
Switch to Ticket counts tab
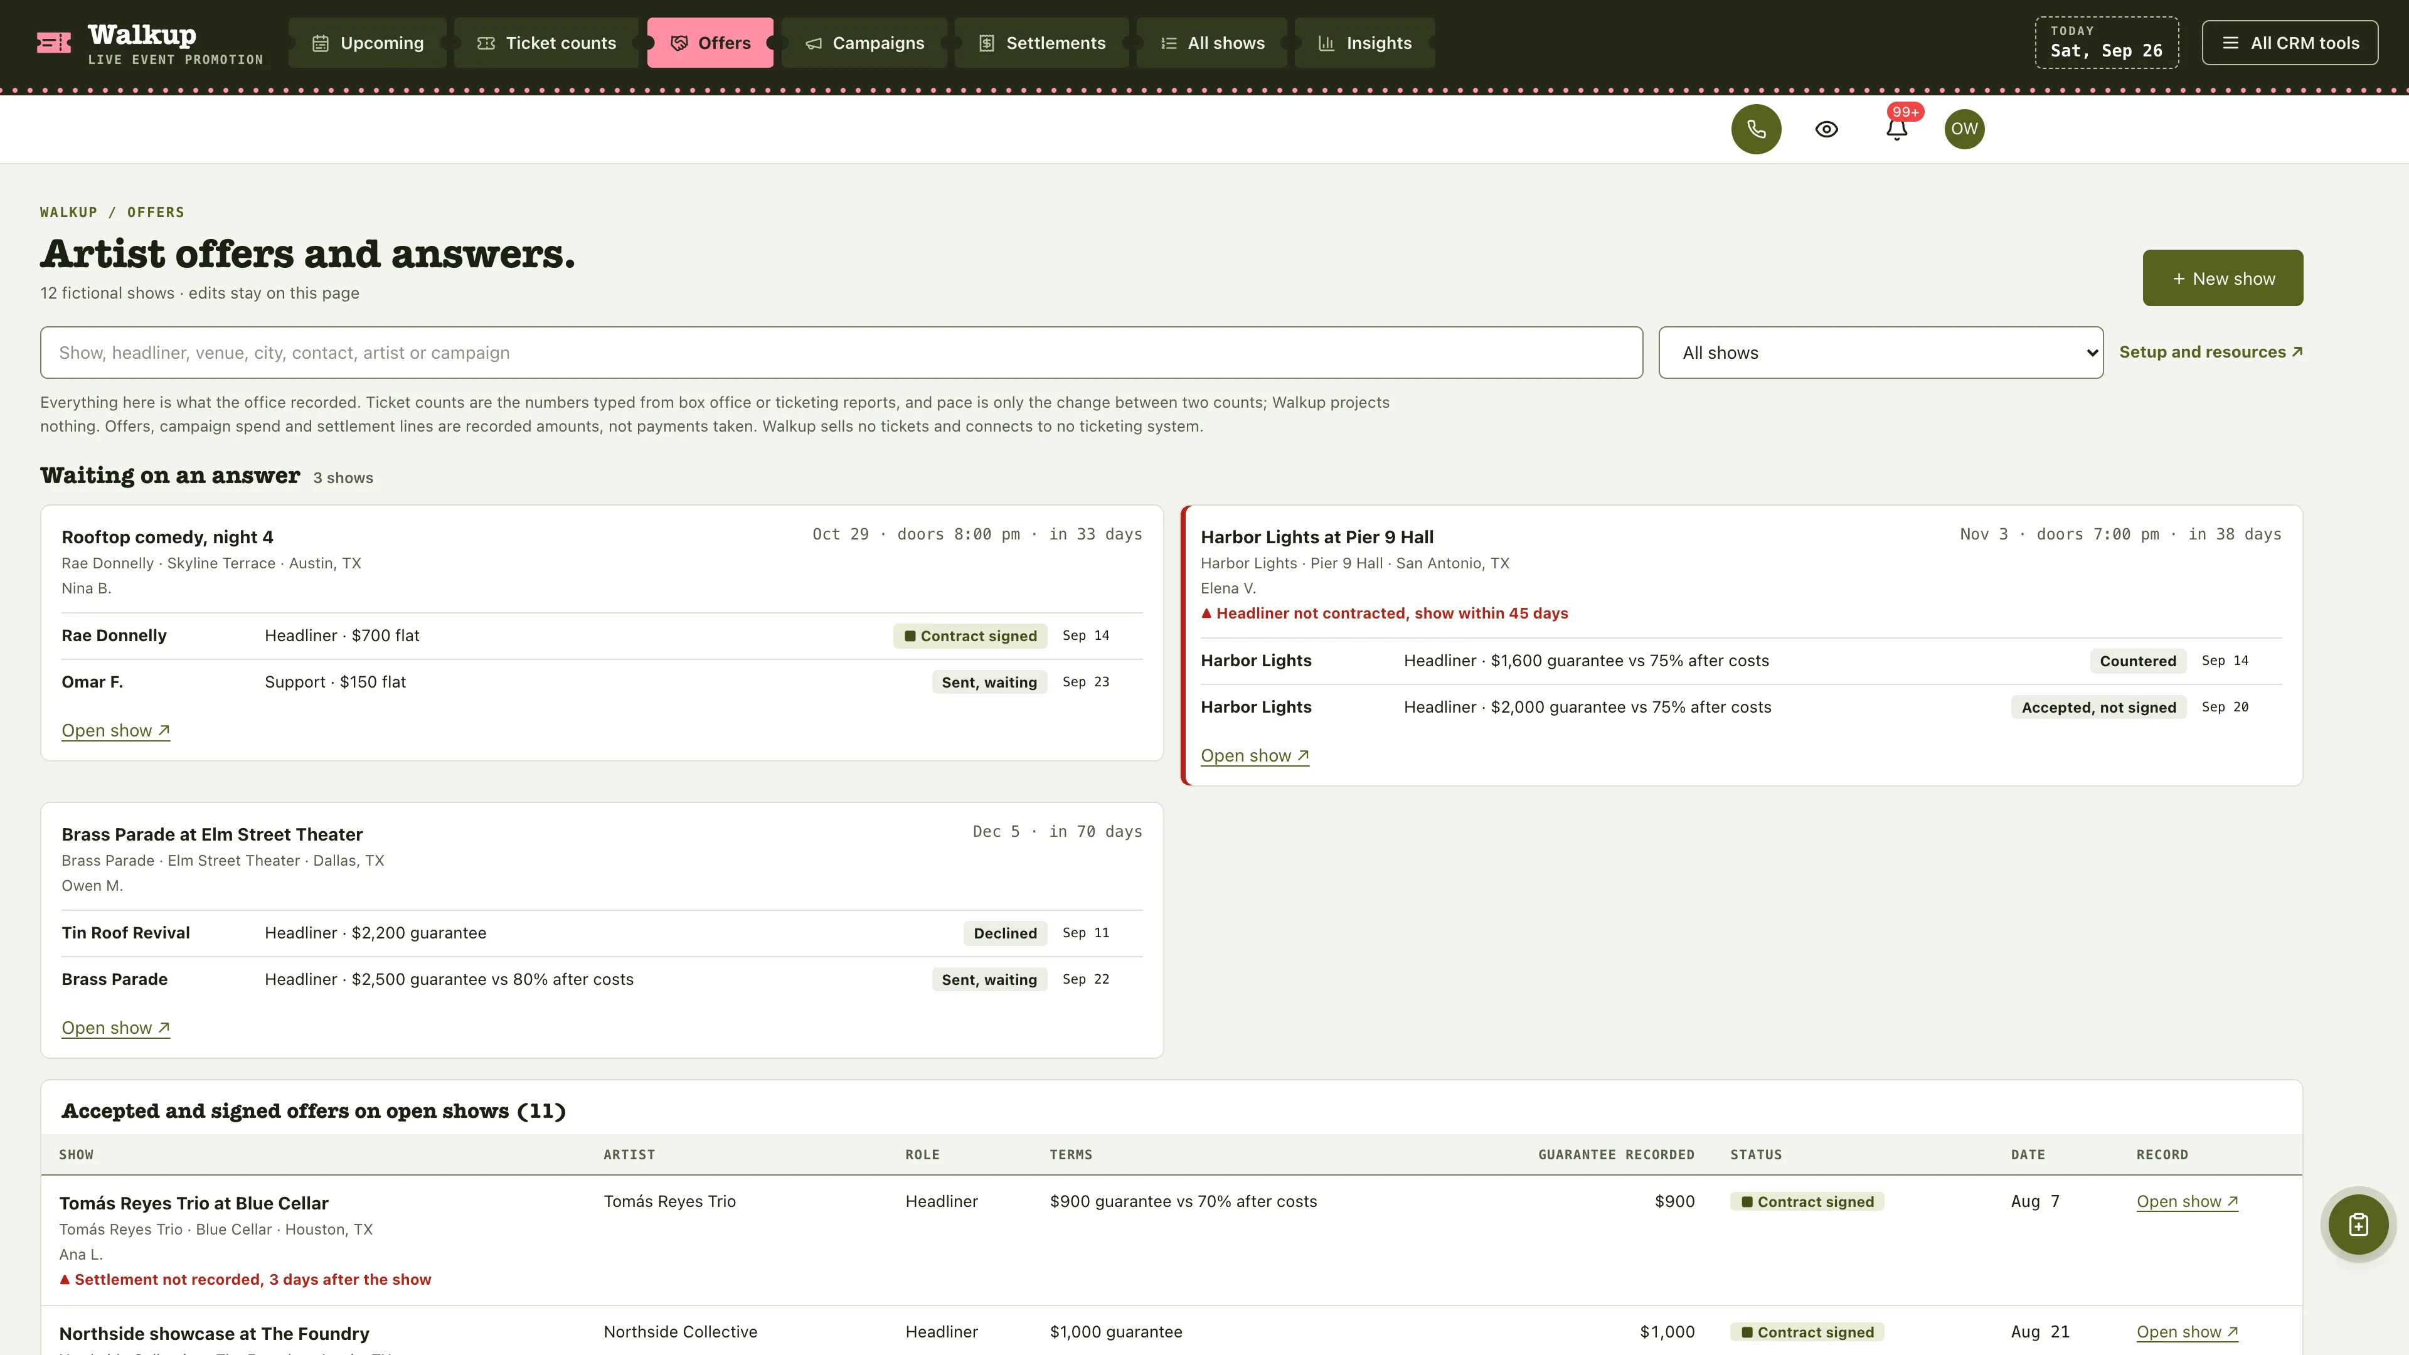[546, 43]
